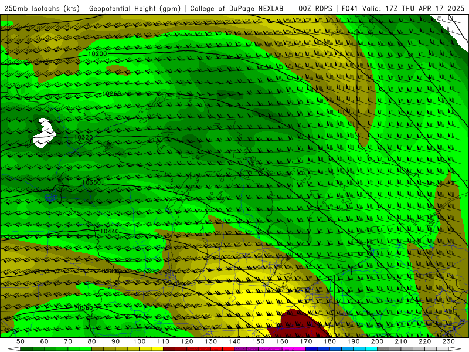Click the 50 label on the color scale
Viewport: 469px width, 352px height.
[21, 341]
